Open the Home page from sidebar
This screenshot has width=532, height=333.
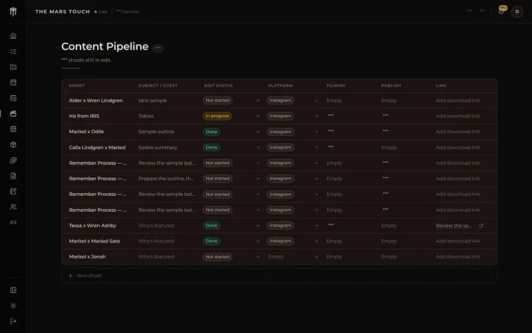click(x=13, y=36)
